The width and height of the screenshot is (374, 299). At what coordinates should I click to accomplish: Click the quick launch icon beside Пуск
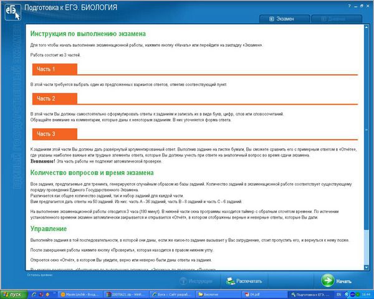[34, 294]
